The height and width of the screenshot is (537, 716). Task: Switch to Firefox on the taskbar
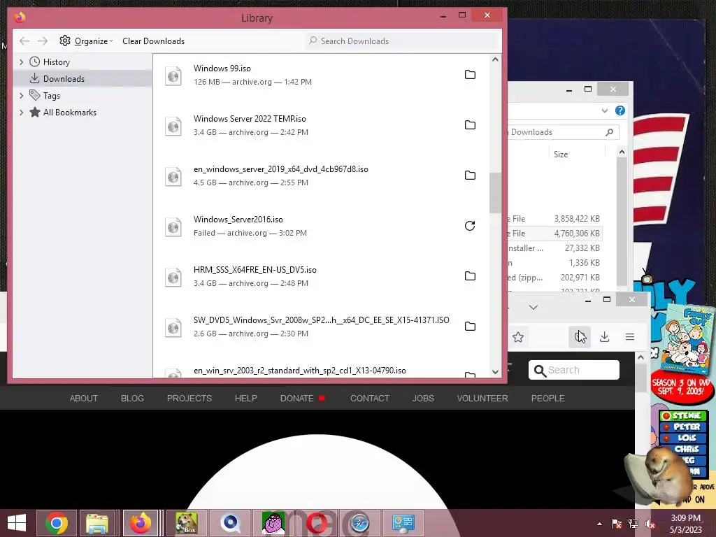[x=141, y=523]
